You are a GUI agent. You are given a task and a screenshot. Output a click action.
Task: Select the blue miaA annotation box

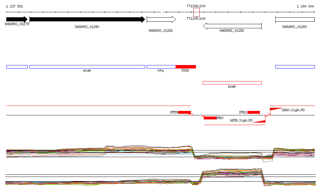pyautogui.click(x=87, y=67)
